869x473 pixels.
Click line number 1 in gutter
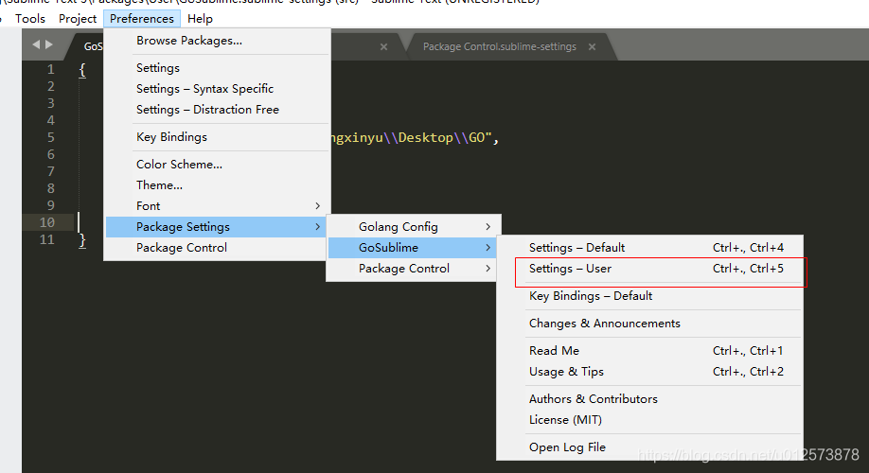coord(51,69)
